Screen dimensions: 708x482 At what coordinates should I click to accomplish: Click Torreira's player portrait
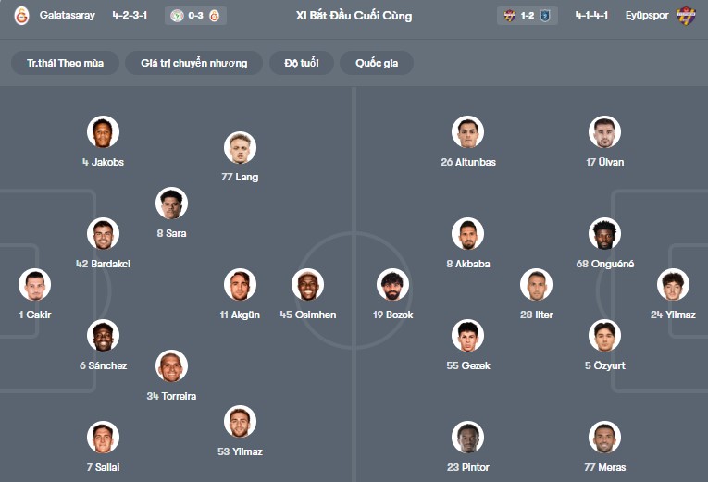[x=171, y=366]
